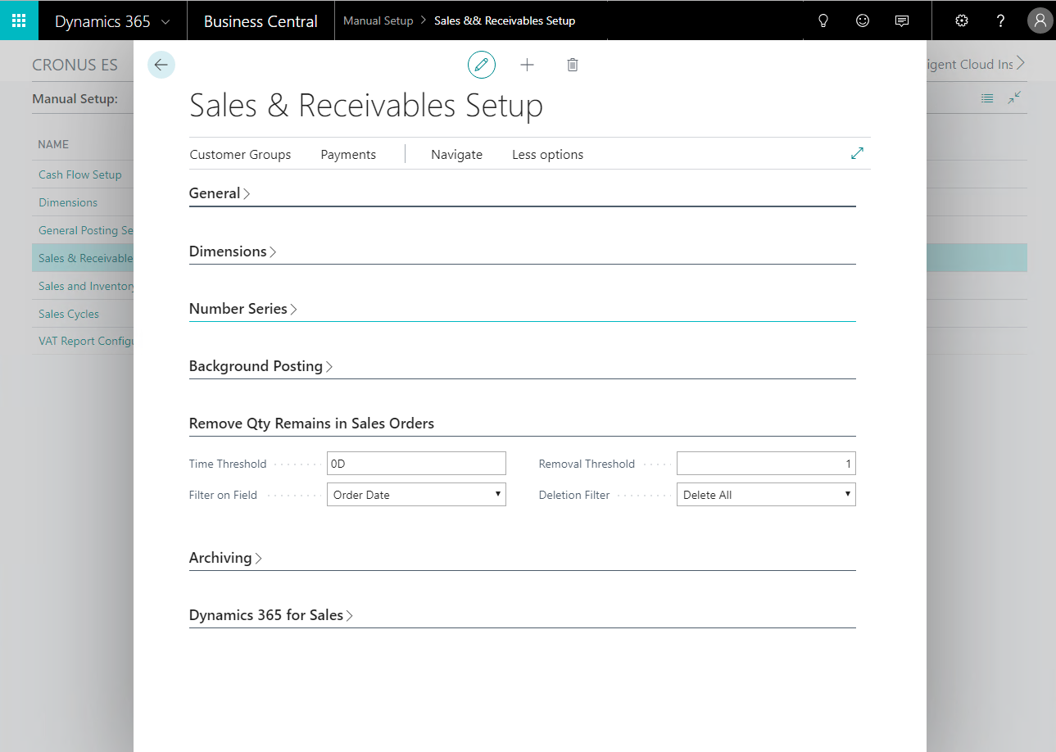Image resolution: width=1056 pixels, height=752 pixels.
Task: Click the back arrow button
Action: [161, 65]
